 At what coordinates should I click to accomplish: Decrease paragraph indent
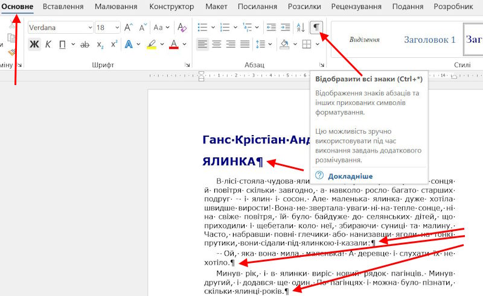pos(271,27)
